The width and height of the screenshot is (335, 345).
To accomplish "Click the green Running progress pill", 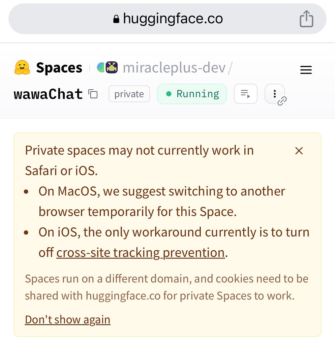I will 192,94.
